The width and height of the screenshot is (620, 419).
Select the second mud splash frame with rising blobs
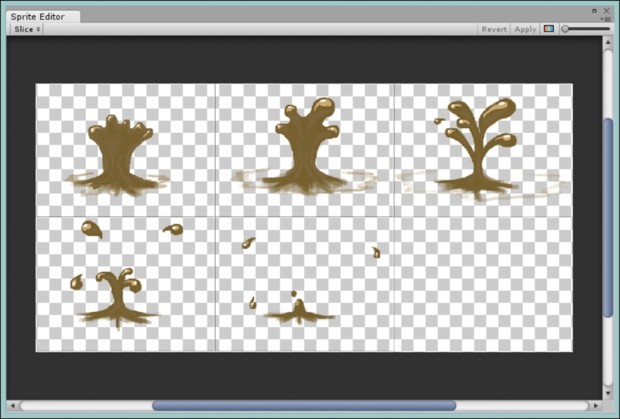point(304,150)
